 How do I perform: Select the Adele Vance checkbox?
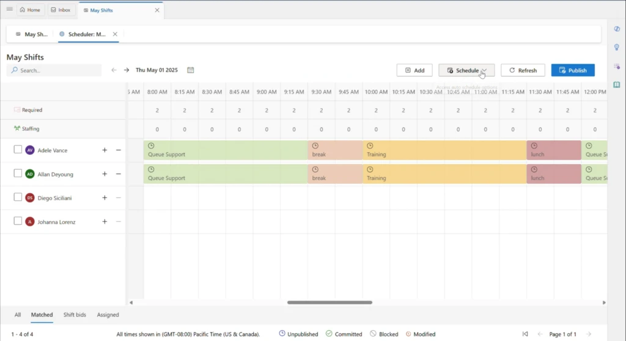[18, 150]
